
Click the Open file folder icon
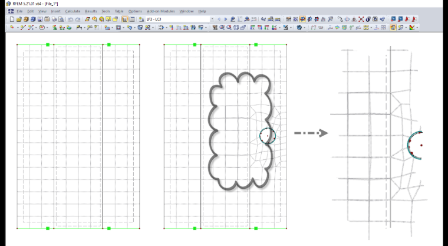point(19,19)
